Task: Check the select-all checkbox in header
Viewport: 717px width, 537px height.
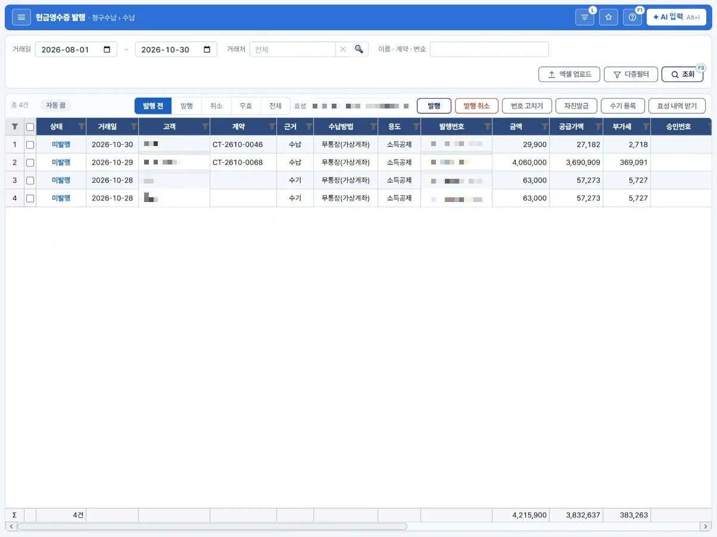Action: tap(30, 126)
